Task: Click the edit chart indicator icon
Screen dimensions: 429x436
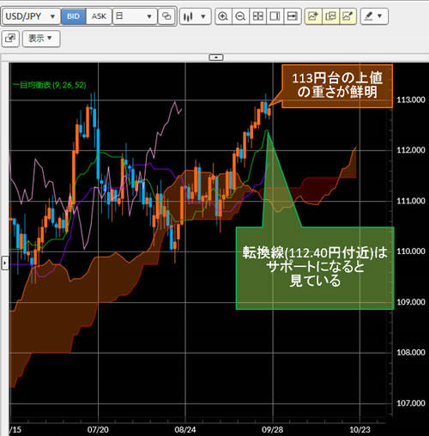Action: pyautogui.click(x=347, y=16)
